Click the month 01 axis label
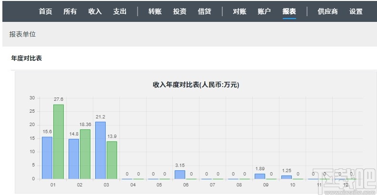Viewport: 377px width, 195px height. click(53, 185)
